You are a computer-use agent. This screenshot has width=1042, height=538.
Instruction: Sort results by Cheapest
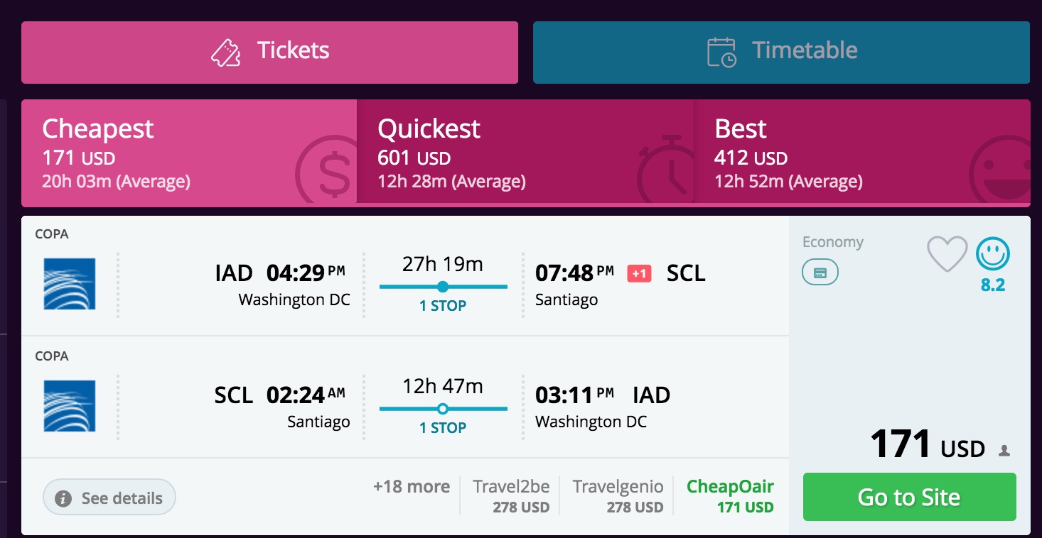189,152
